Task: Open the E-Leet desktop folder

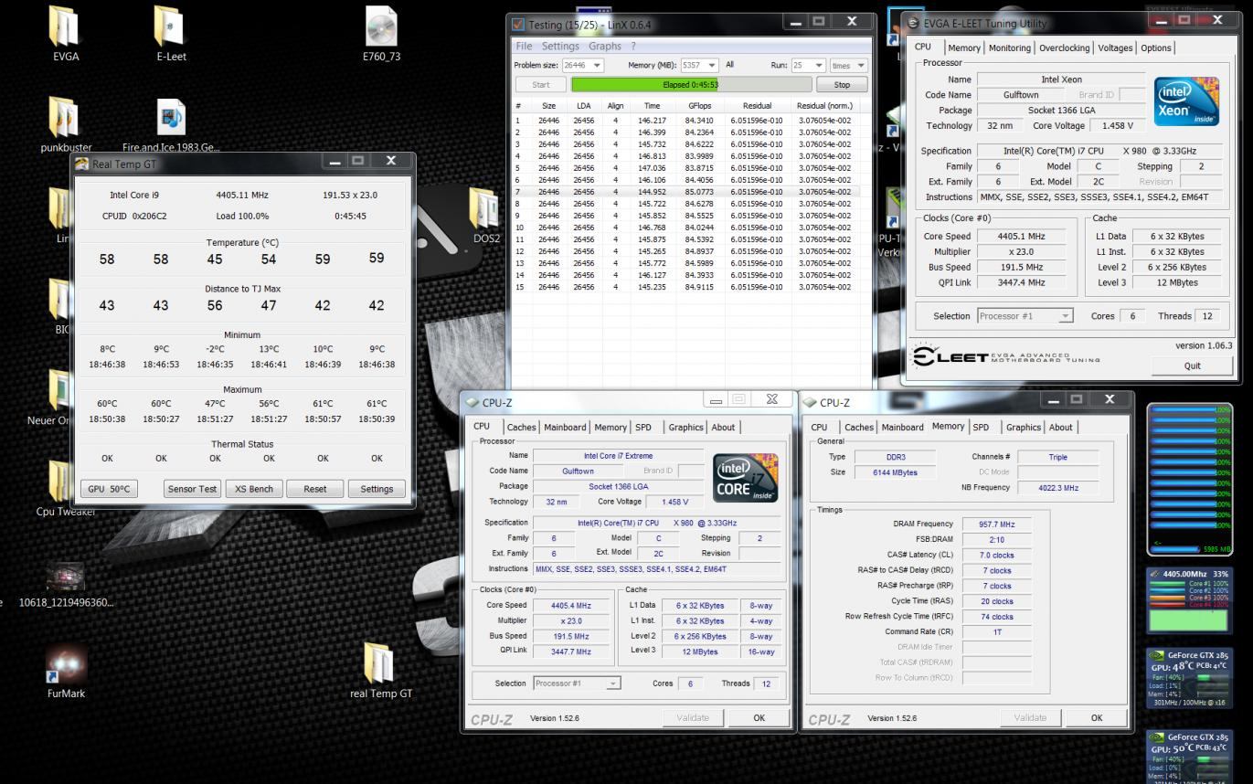Action: tap(171, 27)
